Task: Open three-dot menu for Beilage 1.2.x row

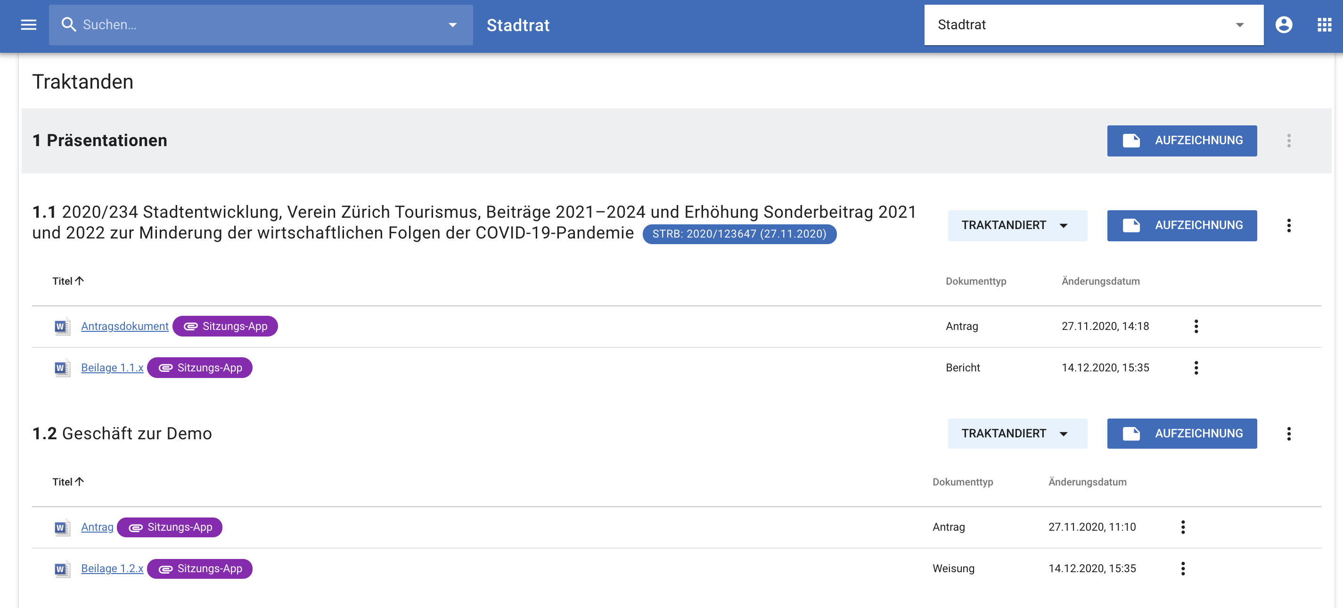Action: pyautogui.click(x=1182, y=568)
